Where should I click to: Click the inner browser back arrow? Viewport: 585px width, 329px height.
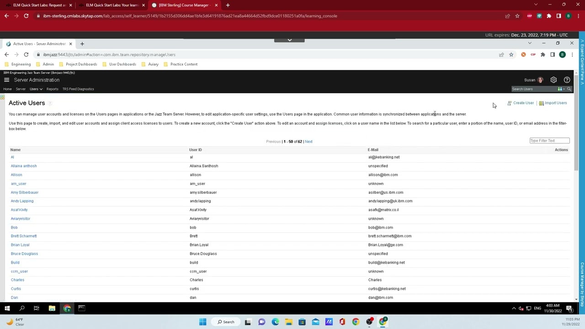pyautogui.click(x=6, y=55)
